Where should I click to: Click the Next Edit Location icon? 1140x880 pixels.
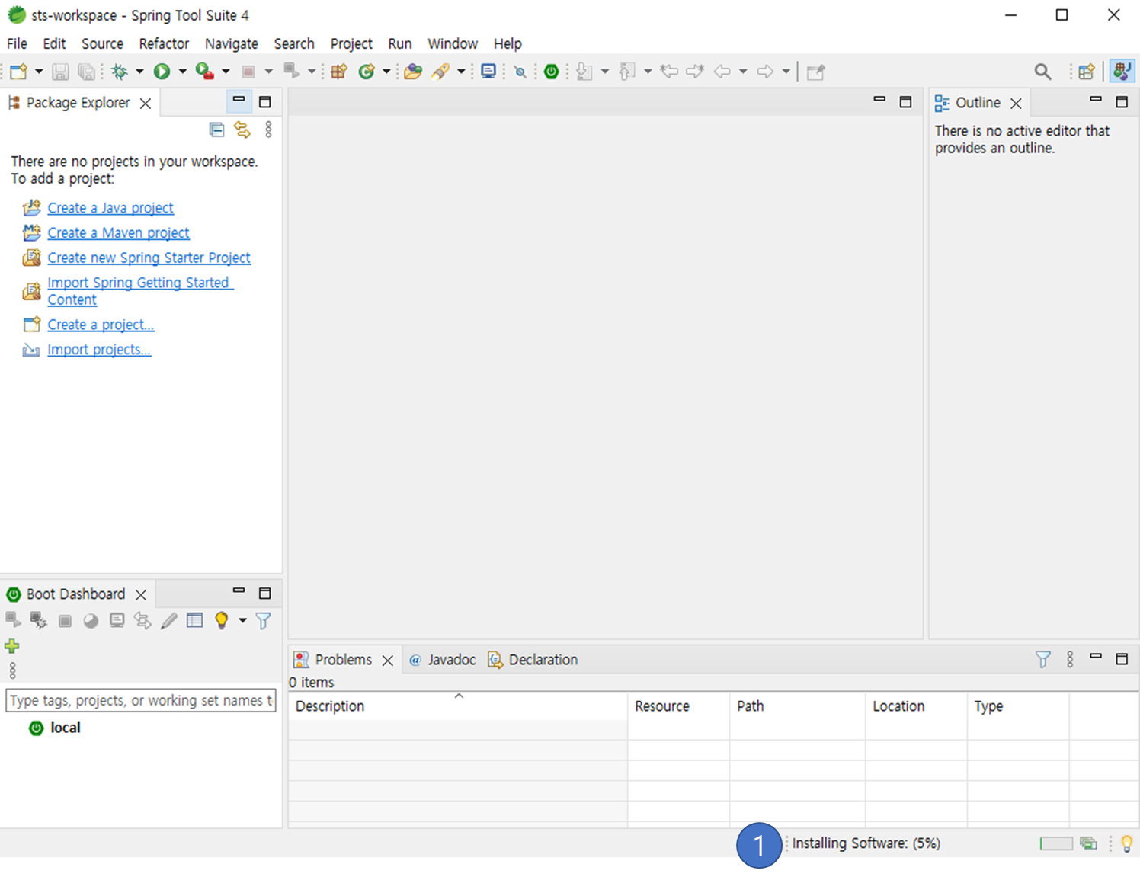(x=695, y=72)
